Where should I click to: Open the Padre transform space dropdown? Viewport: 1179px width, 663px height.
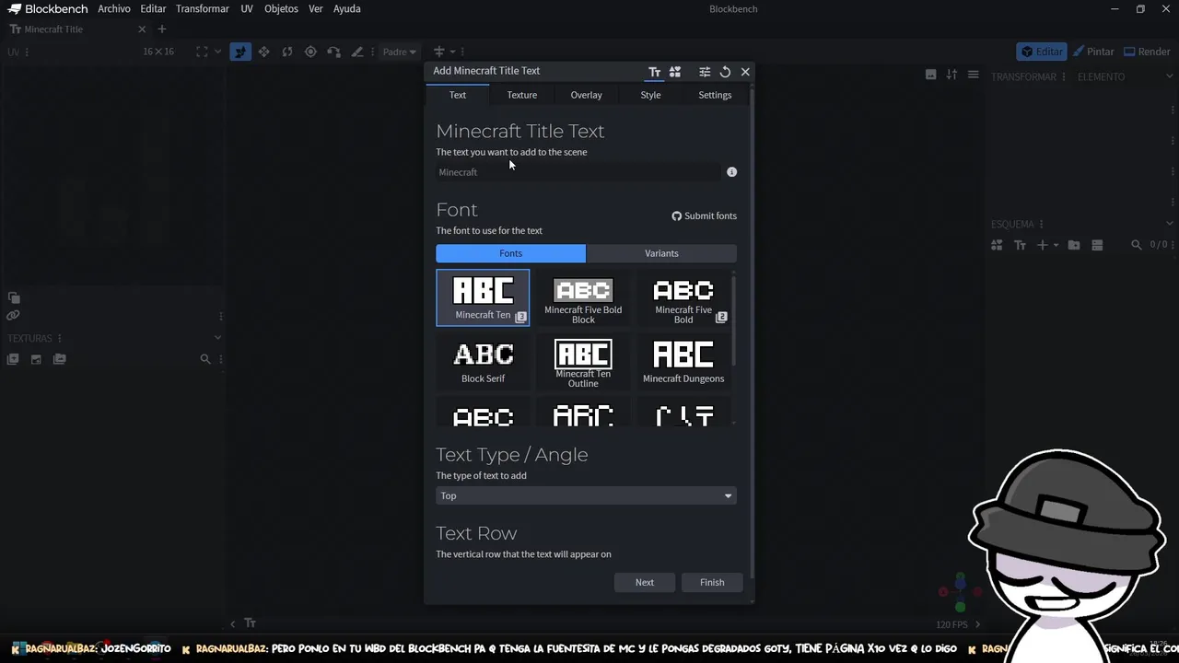(x=400, y=52)
